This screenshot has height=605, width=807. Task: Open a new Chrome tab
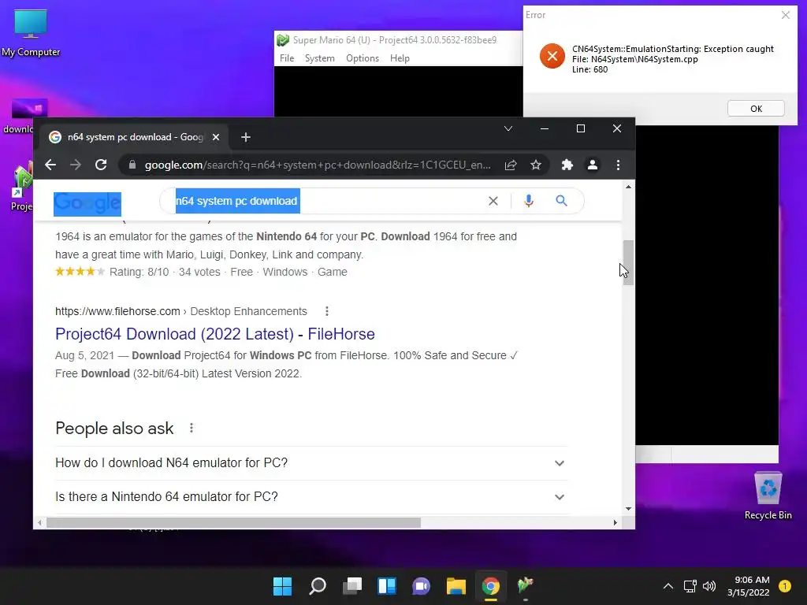246,137
